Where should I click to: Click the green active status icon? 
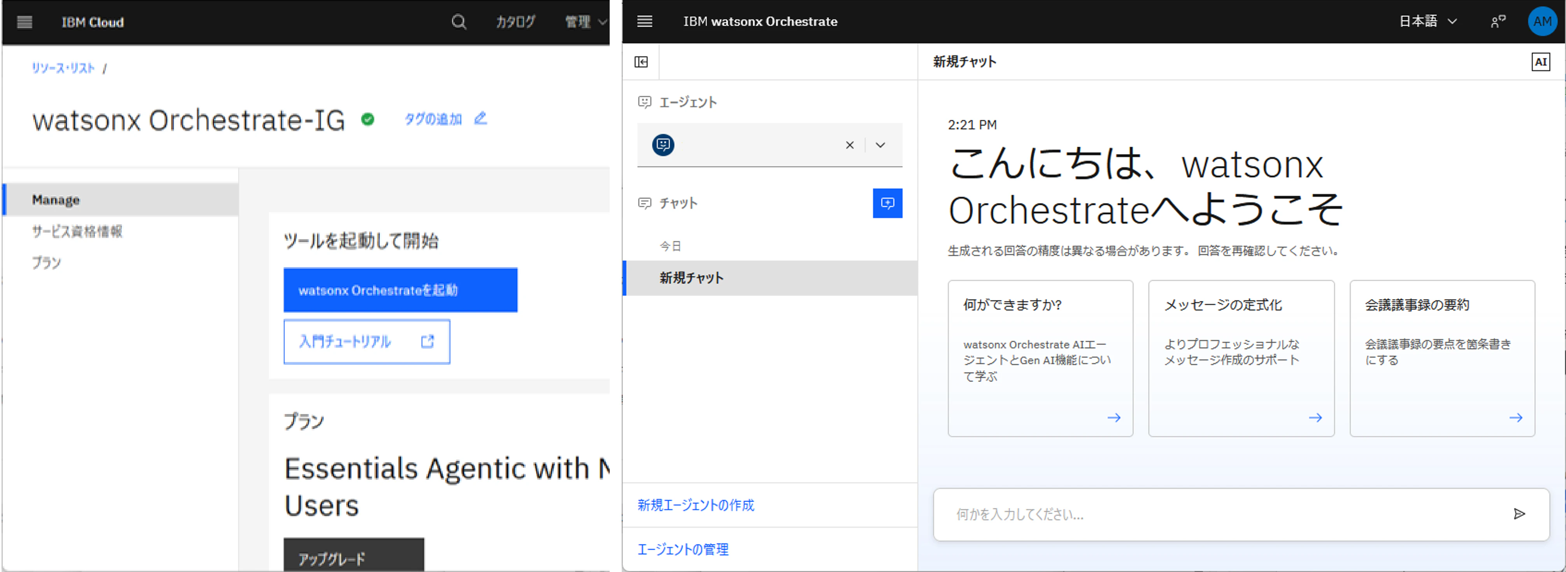tap(368, 119)
